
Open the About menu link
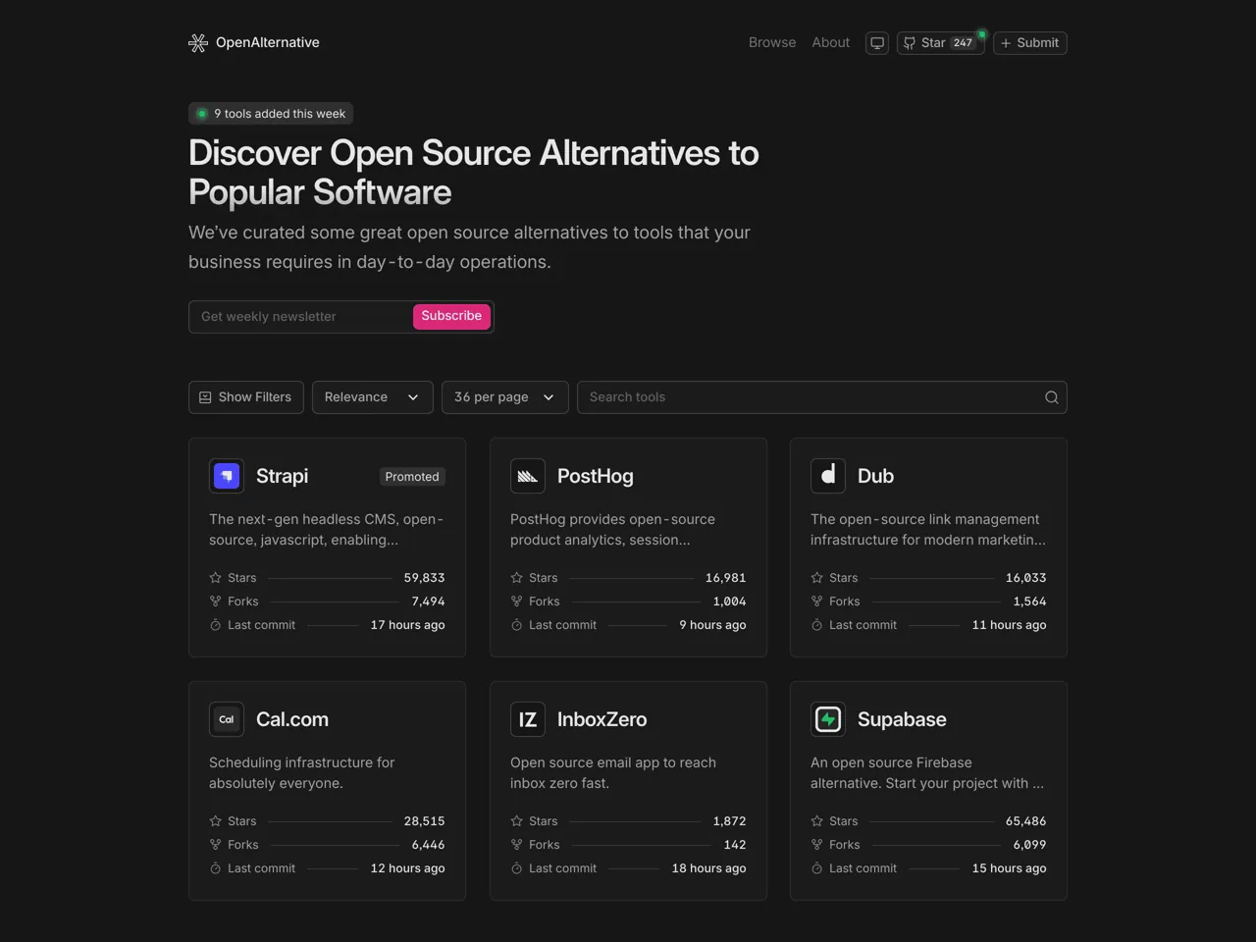coord(831,42)
